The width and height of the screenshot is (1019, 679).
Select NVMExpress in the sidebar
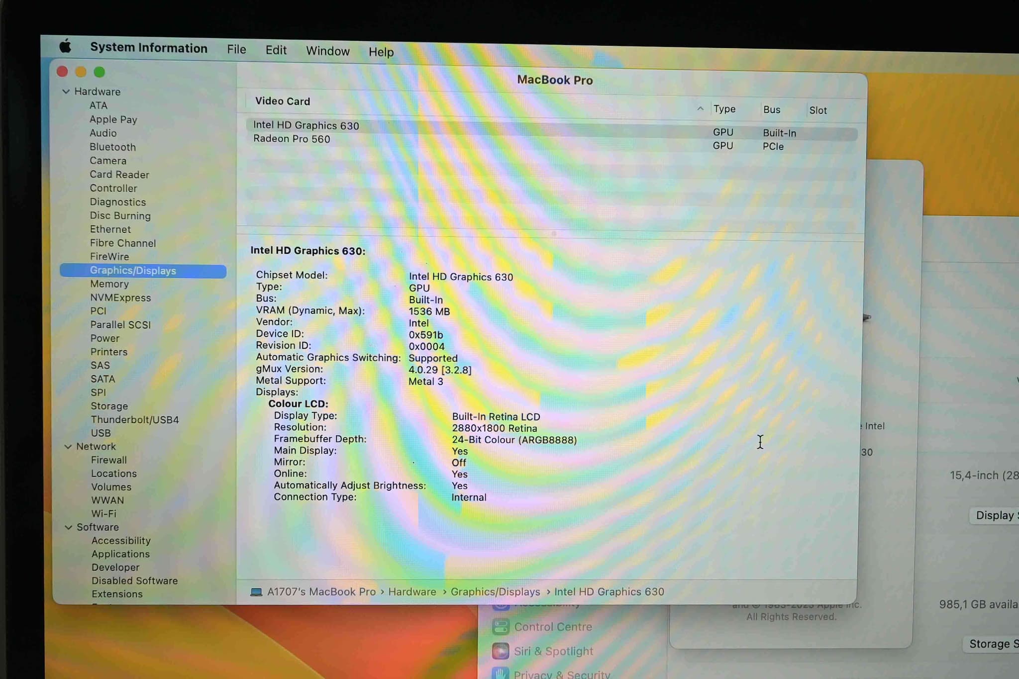tap(120, 297)
